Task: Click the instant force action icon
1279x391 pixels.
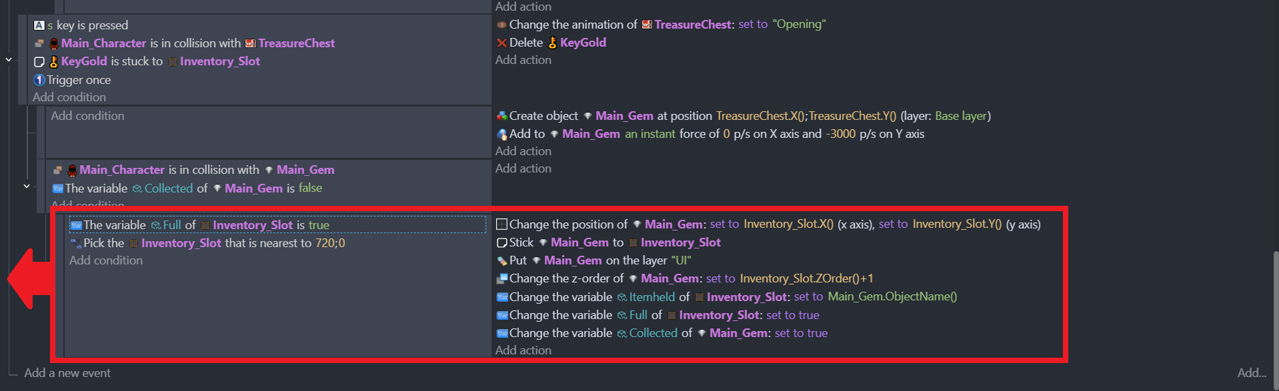Action: click(501, 134)
